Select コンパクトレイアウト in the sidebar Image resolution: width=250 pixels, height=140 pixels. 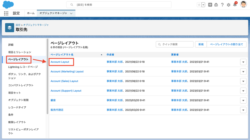point(21,85)
